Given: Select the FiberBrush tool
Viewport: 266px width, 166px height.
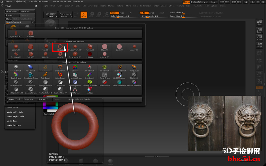Looking at the screenshot, I should tap(104, 68).
